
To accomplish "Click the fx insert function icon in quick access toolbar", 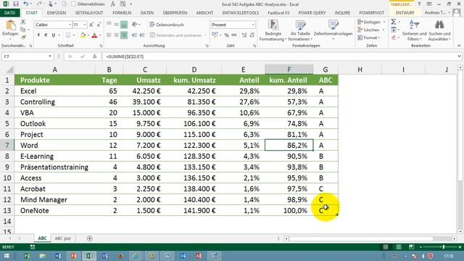I will [113, 4].
